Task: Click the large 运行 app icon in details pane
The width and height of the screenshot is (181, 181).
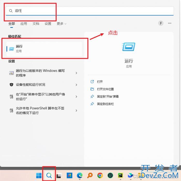Action: [129, 47]
